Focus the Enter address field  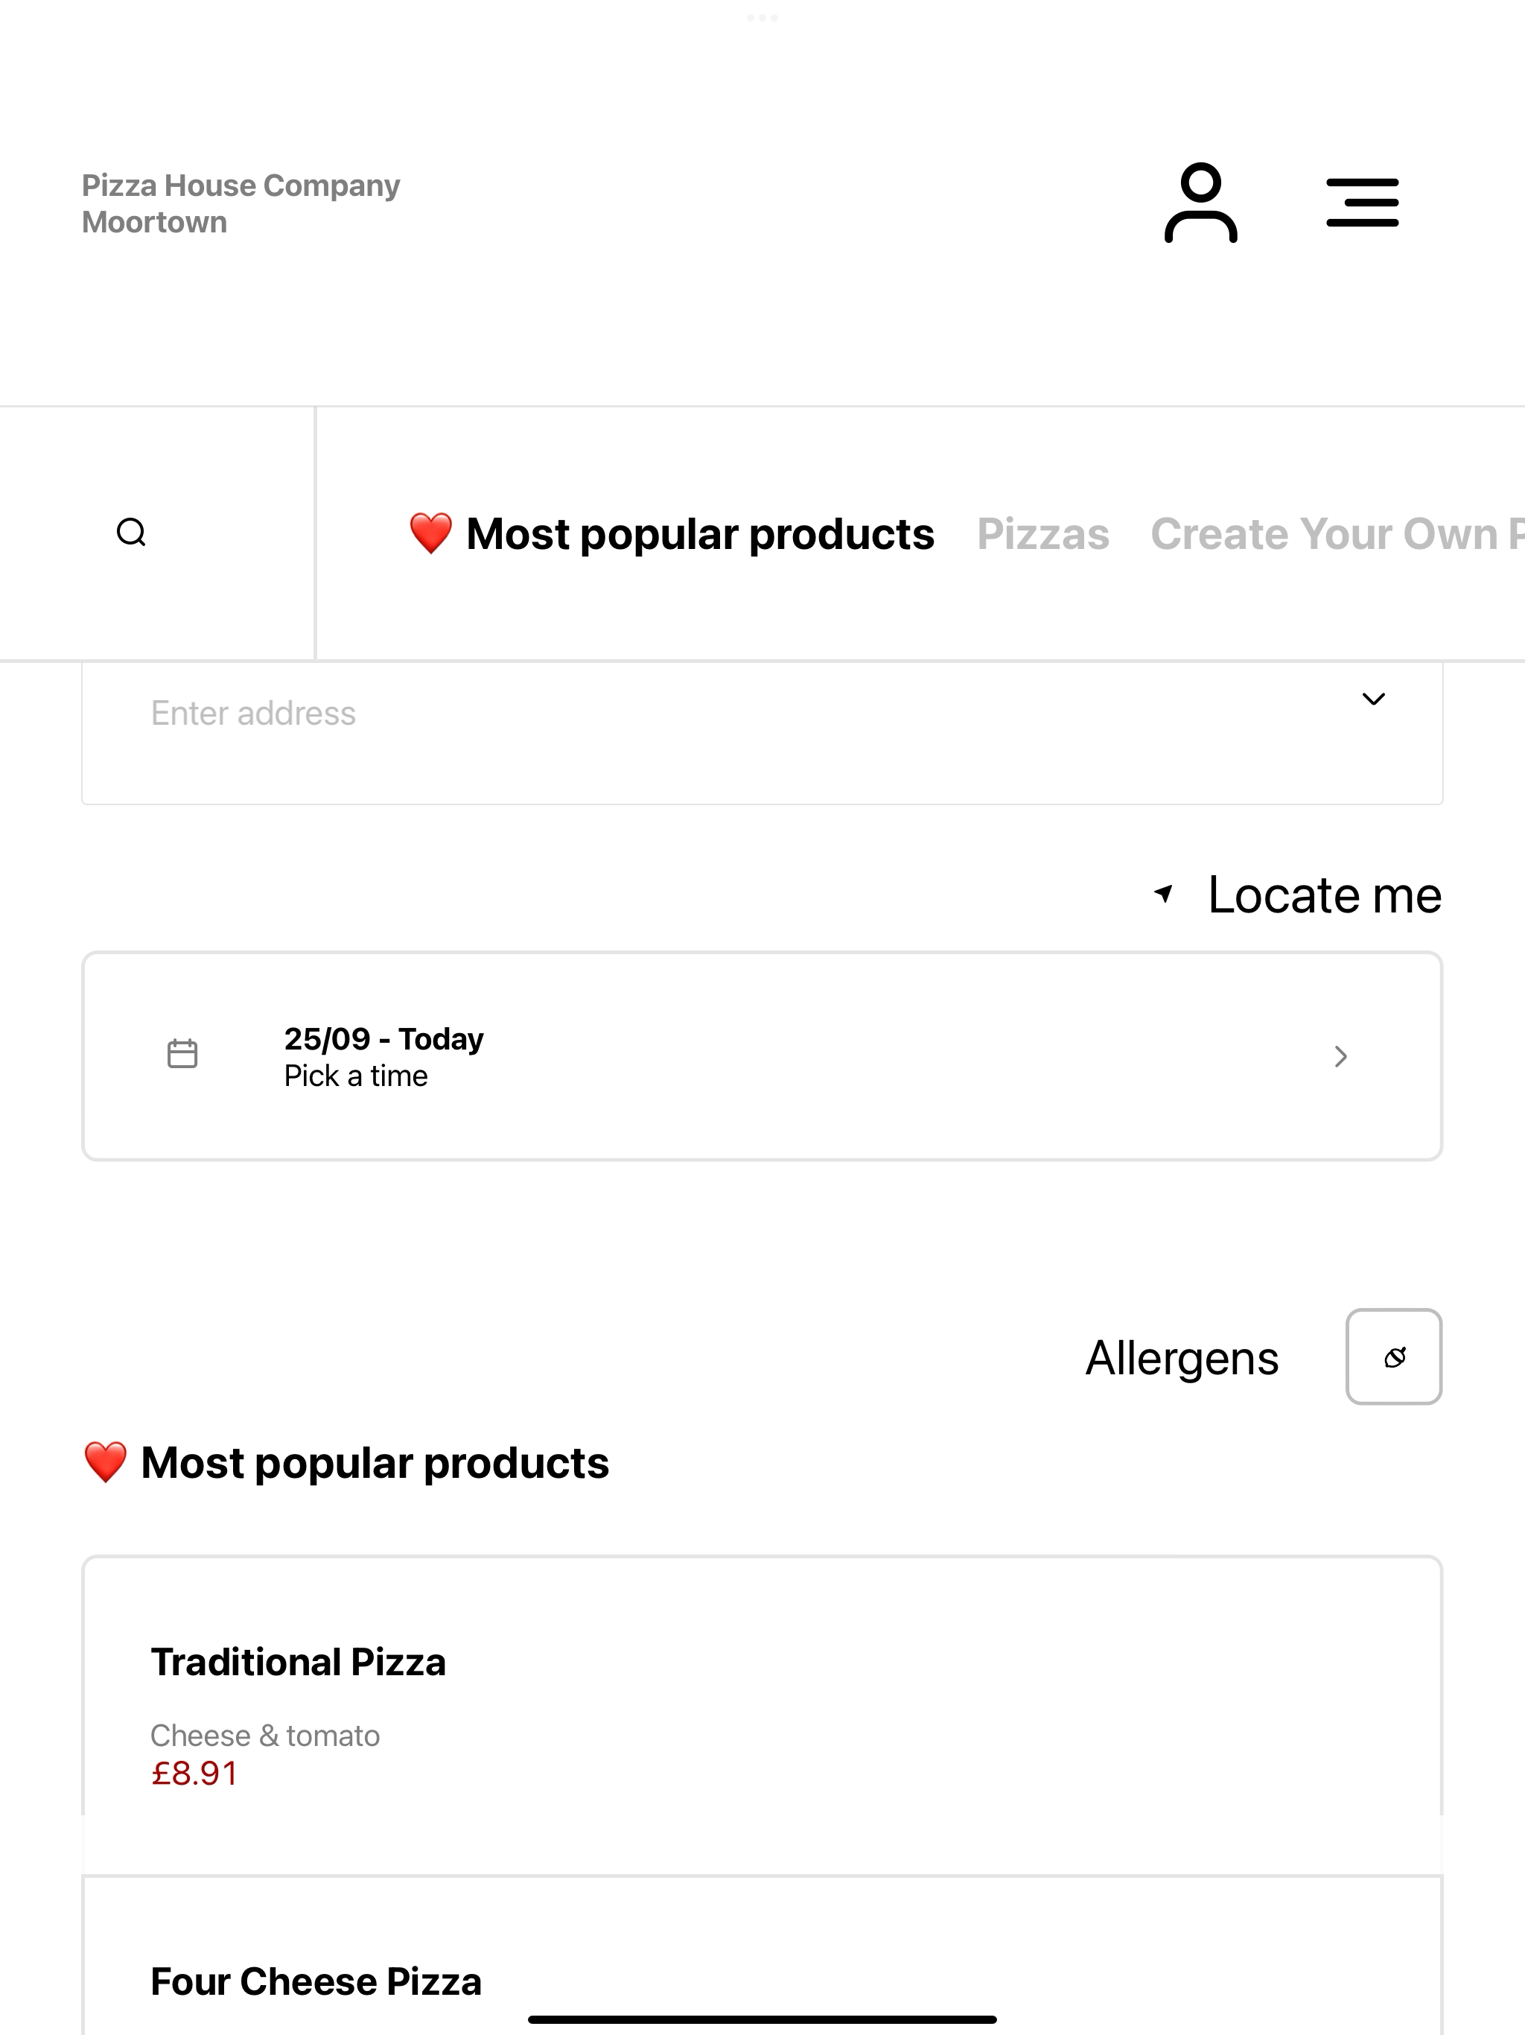tap(762, 733)
